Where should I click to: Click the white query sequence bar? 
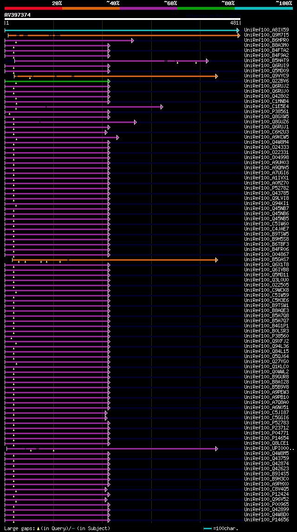[122, 19]
